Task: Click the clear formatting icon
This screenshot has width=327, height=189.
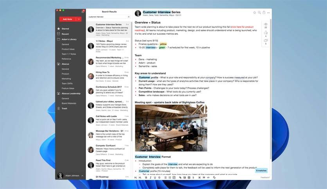Action: pos(214,178)
